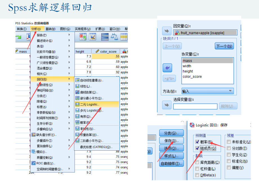Select color_score in the 协变量 list
Viewport: 259px width, 181px height.
[208, 76]
